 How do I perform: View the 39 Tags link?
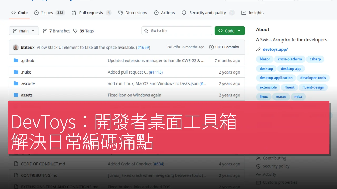point(83,31)
